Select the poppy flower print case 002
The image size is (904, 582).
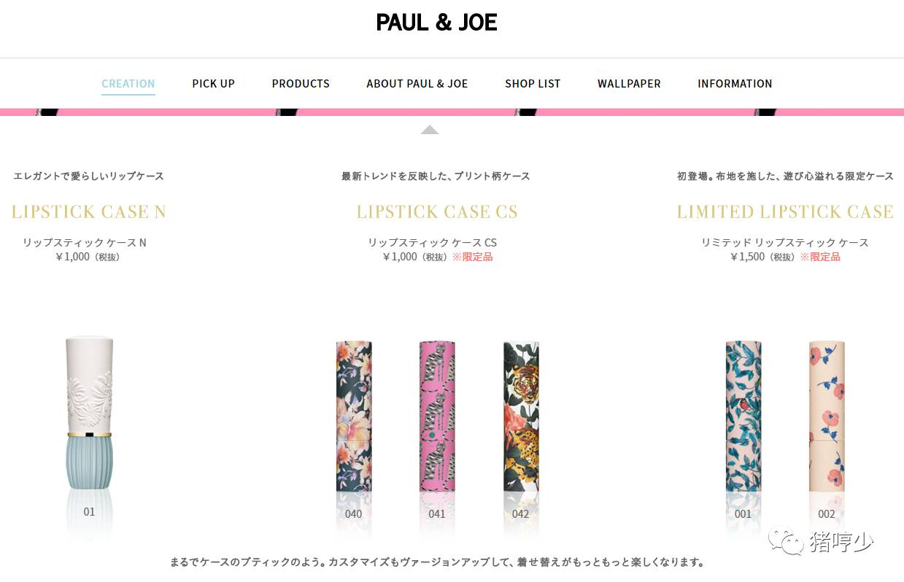click(x=827, y=416)
